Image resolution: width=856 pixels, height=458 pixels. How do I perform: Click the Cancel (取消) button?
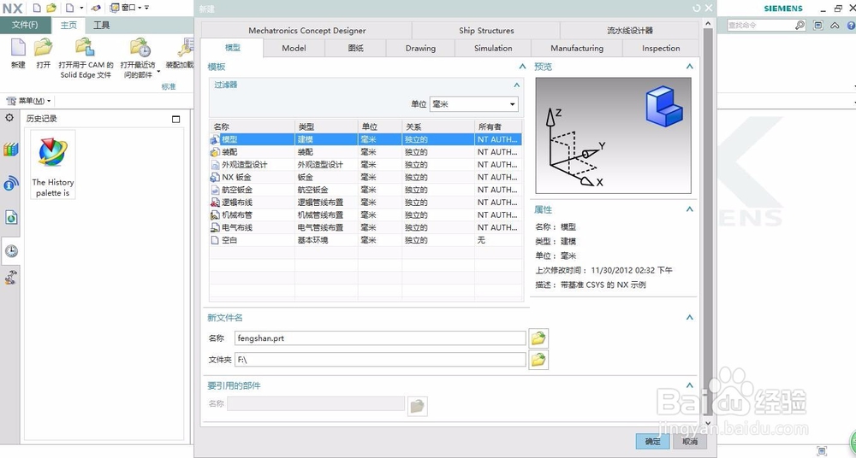coord(689,441)
